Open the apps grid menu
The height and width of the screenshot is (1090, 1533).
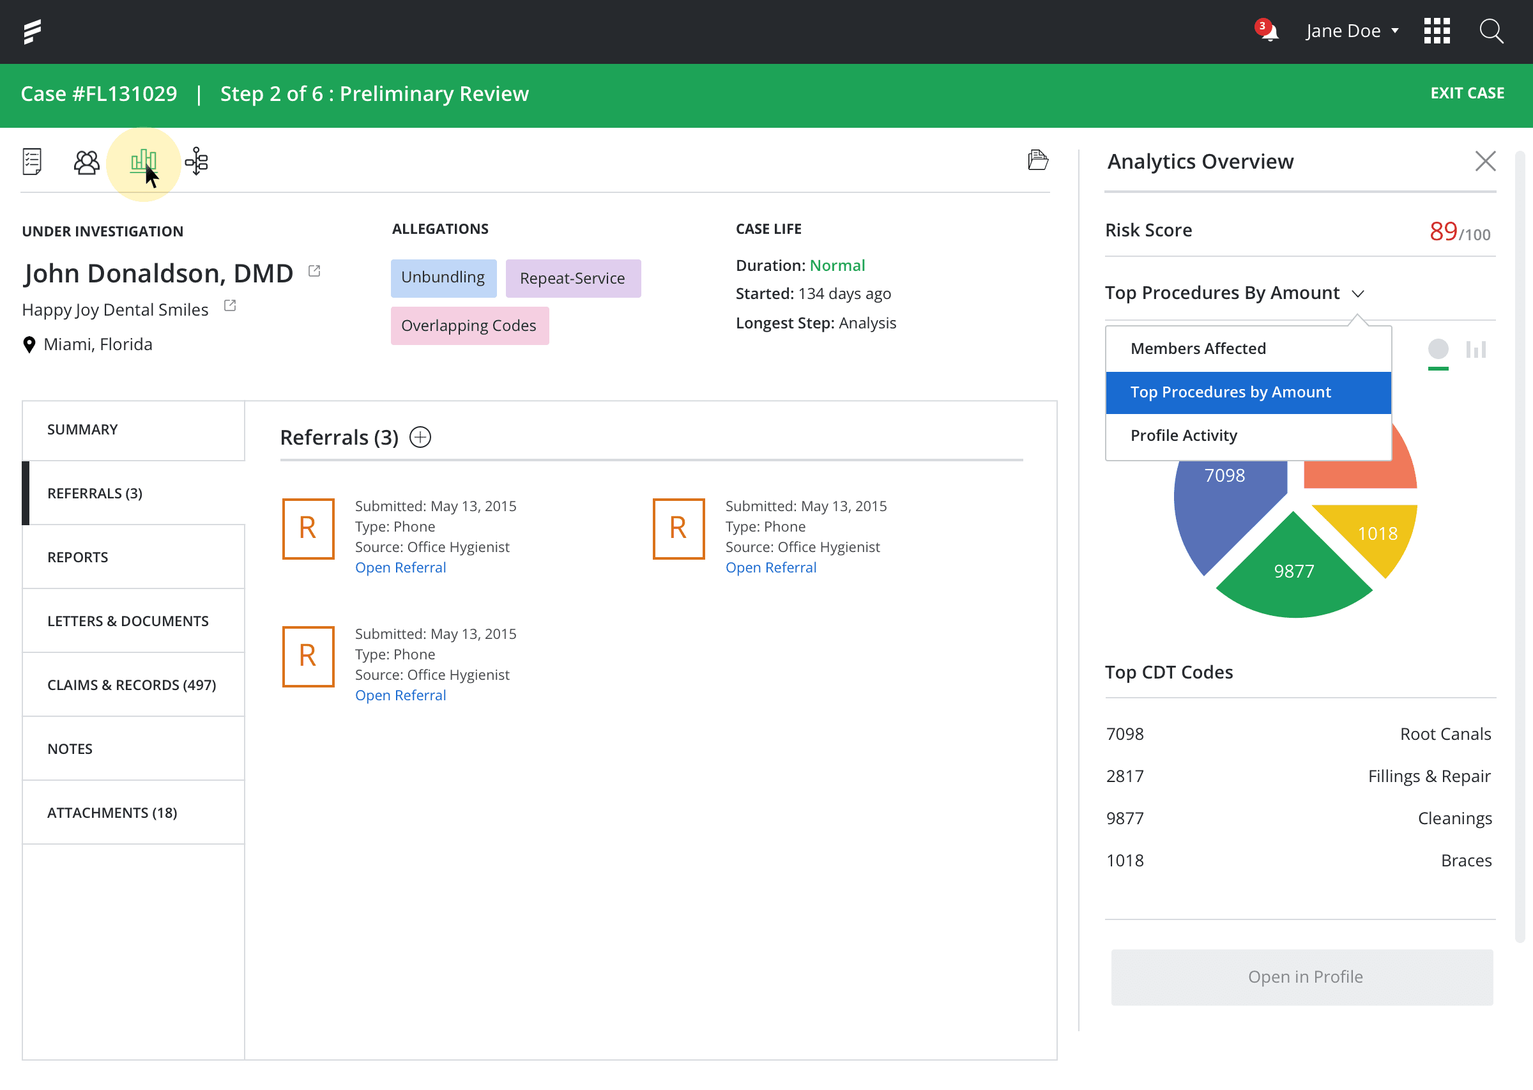(x=1437, y=31)
